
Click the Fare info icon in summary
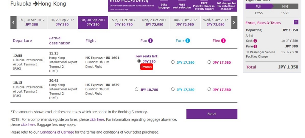pos(255,46)
